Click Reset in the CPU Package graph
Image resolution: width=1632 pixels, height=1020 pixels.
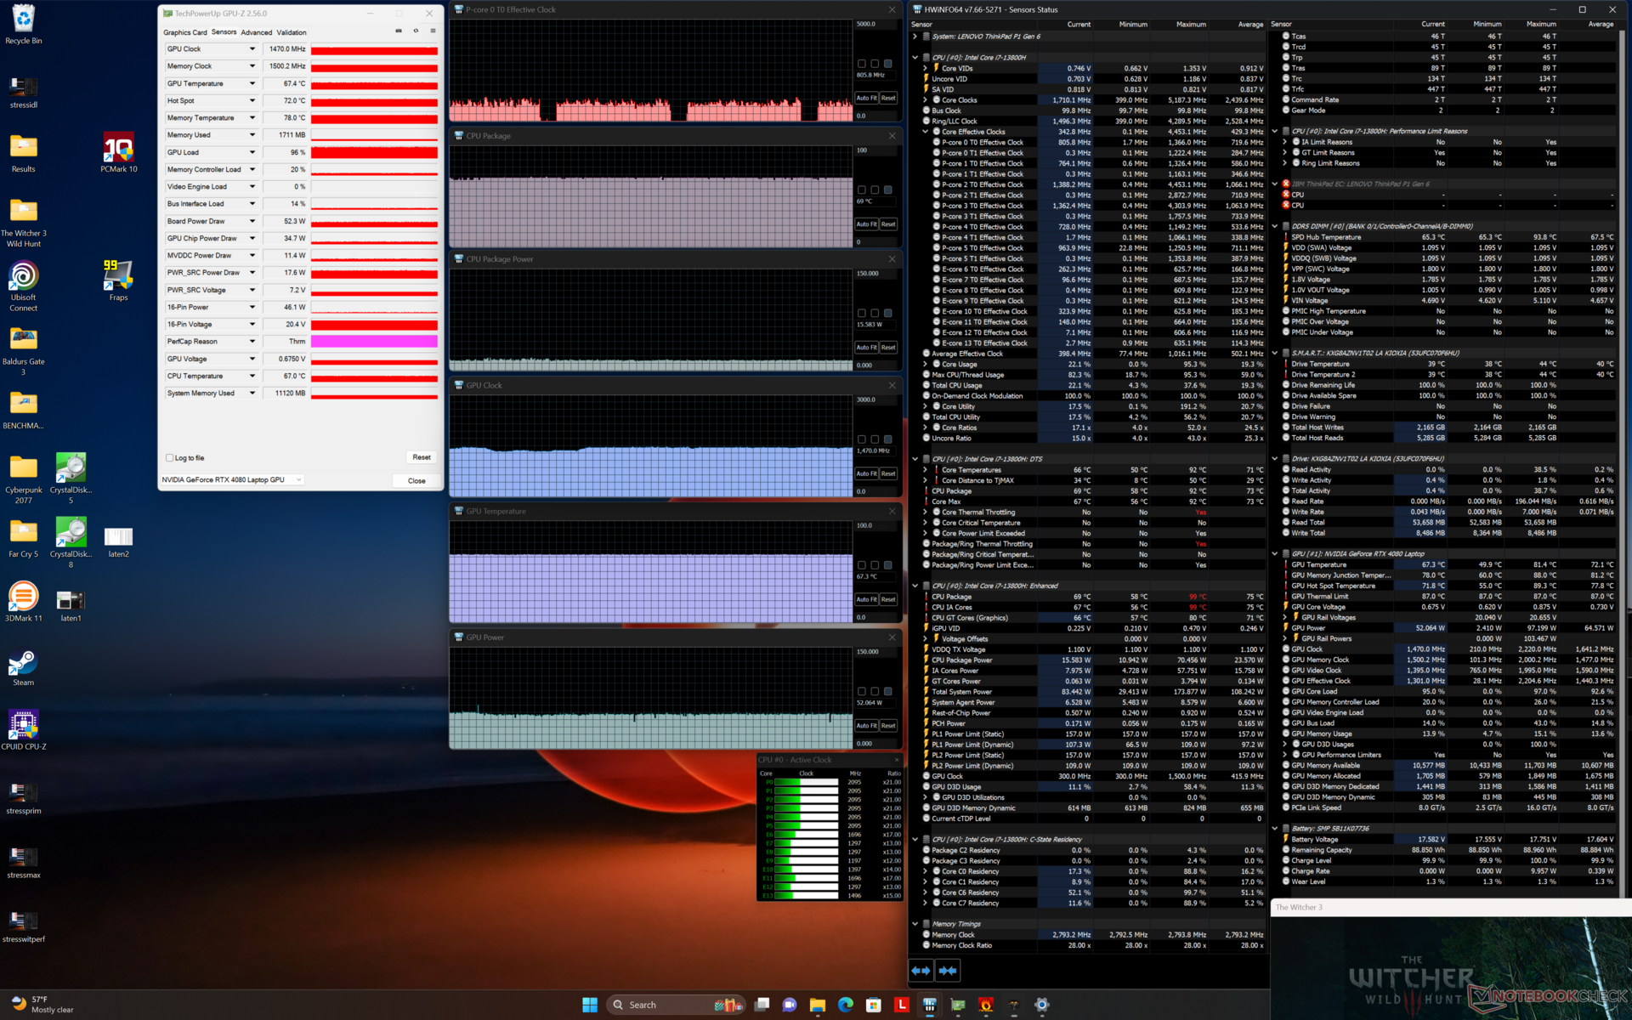pyautogui.click(x=888, y=224)
